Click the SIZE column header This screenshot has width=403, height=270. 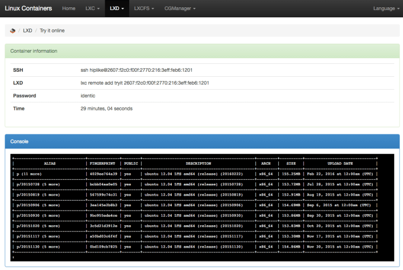(x=291, y=164)
